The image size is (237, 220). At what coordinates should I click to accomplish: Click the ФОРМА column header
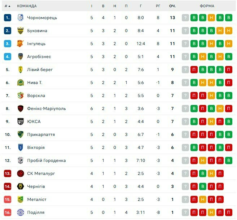tap(207, 6)
